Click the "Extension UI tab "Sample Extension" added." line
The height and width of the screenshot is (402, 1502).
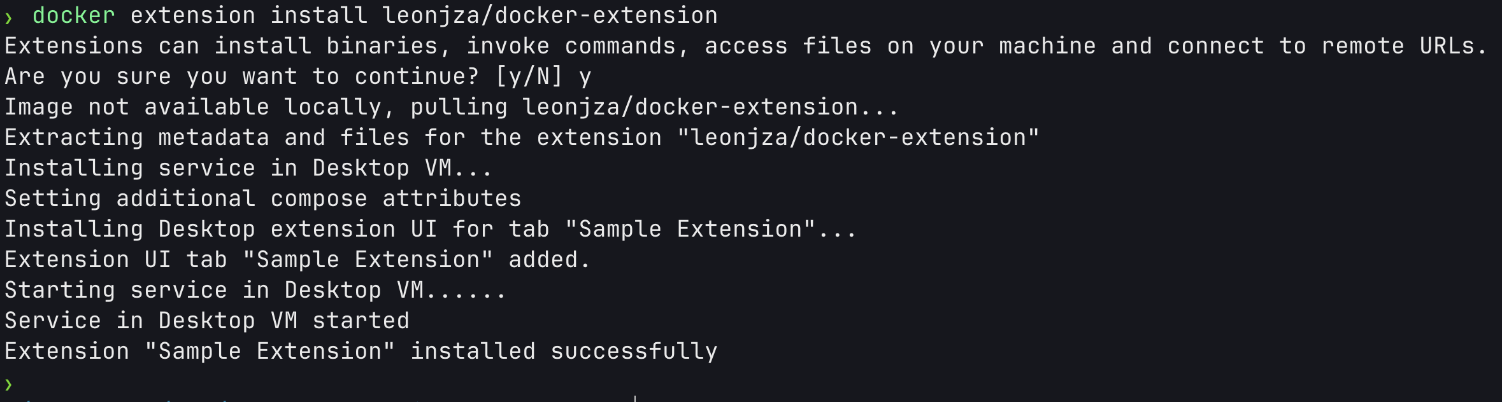click(297, 260)
